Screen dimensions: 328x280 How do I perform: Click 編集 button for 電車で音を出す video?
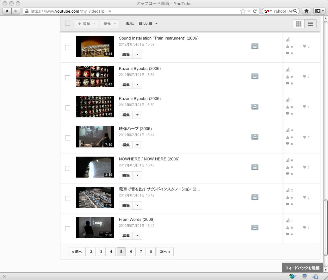click(x=126, y=206)
